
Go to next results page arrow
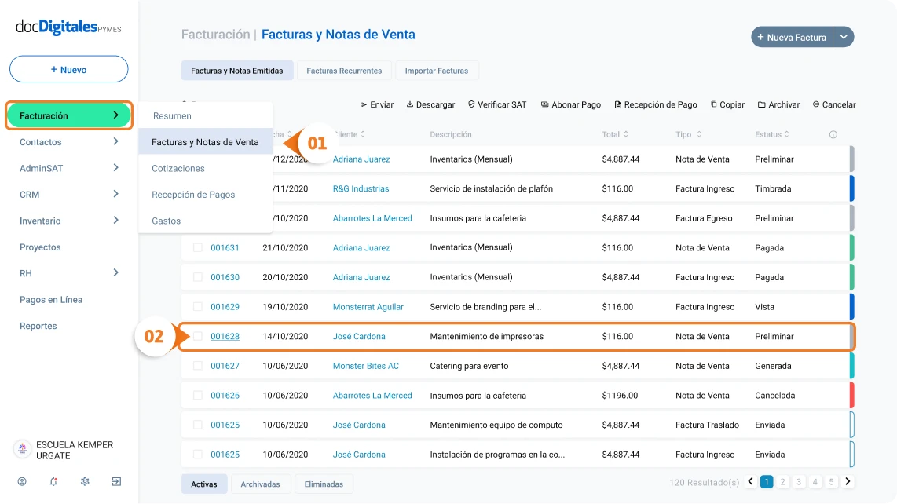click(848, 482)
